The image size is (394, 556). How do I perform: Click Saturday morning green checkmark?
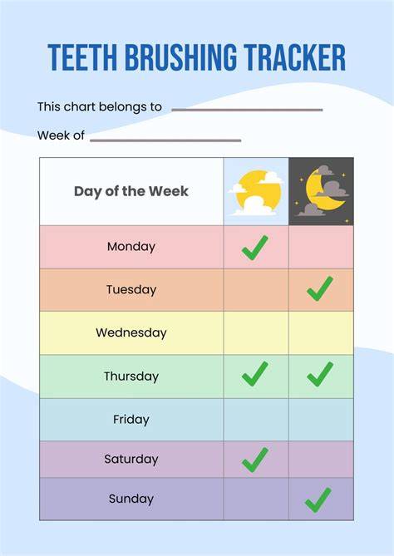point(255,460)
